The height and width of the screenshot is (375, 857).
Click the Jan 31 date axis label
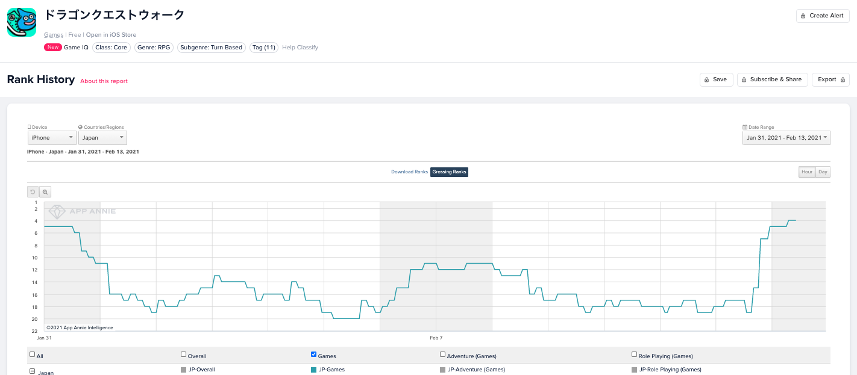(x=44, y=338)
